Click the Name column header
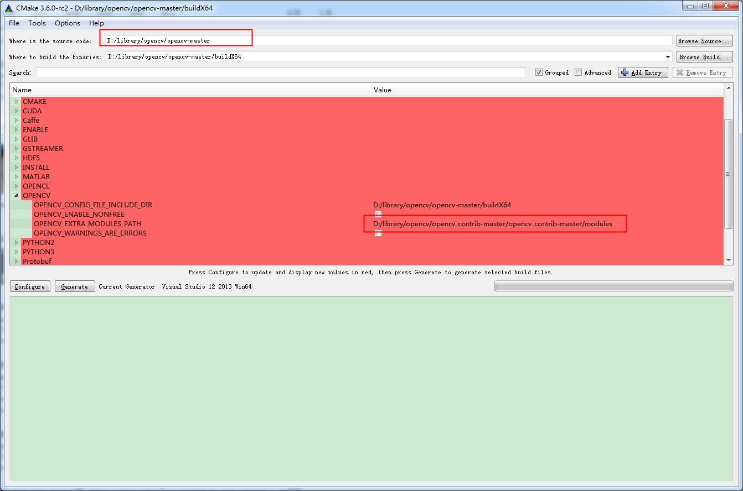Screen dimensions: 743x491 (x=190, y=90)
